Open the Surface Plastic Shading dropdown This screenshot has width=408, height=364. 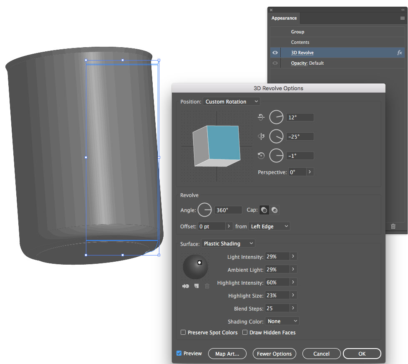[228, 243]
